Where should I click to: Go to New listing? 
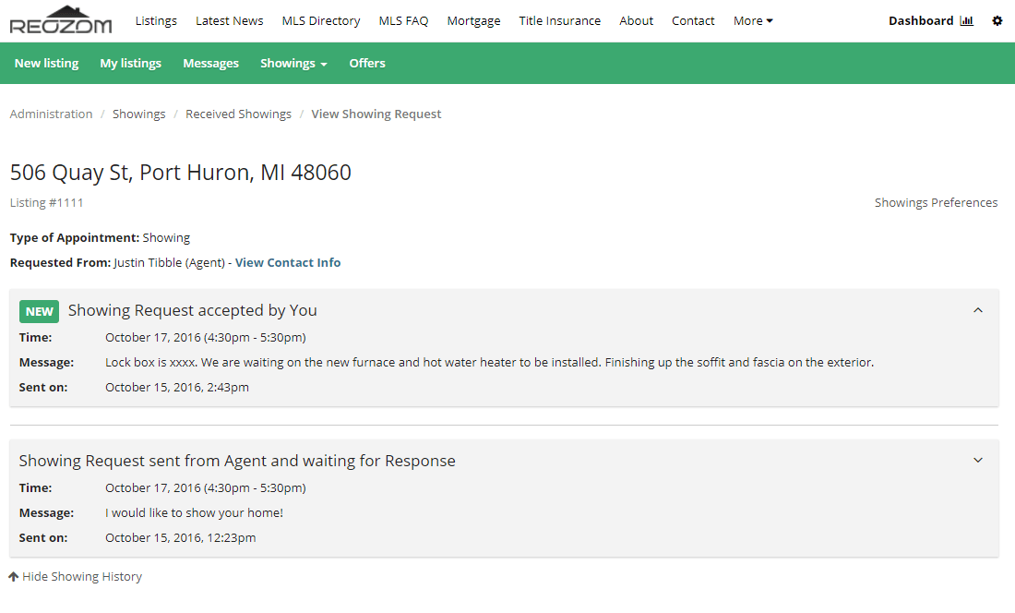(46, 64)
